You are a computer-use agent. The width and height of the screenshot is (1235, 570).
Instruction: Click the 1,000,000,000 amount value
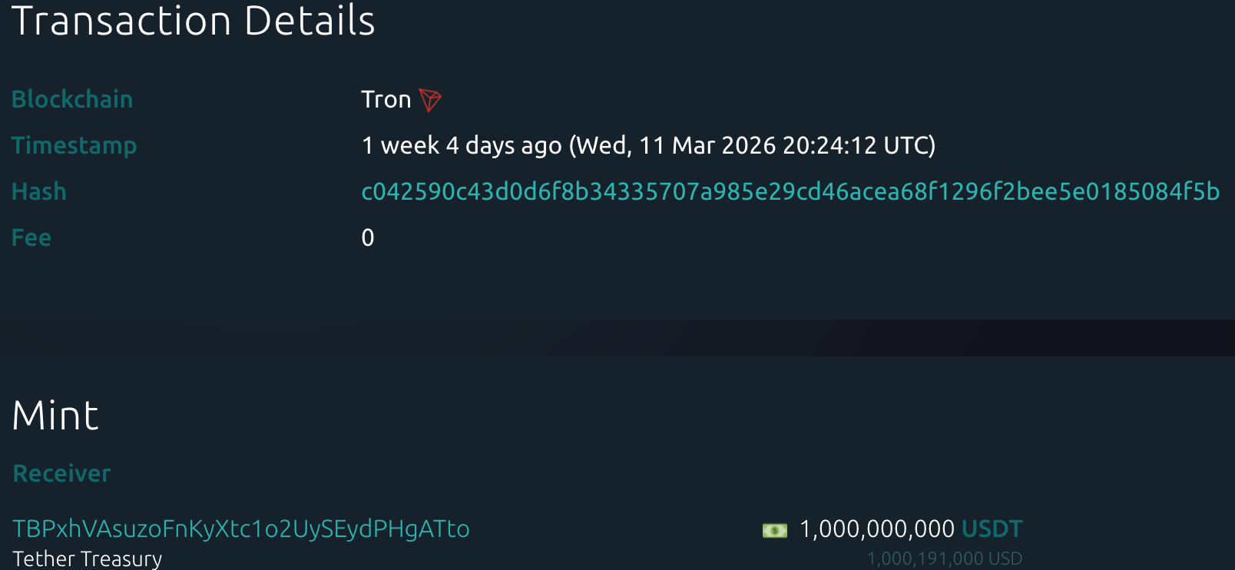click(x=876, y=529)
